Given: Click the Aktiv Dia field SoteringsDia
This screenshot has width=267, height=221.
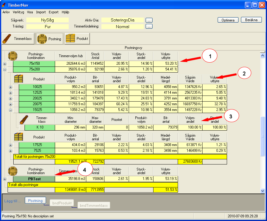Looking at the screenshot, I should [x=123, y=20].
